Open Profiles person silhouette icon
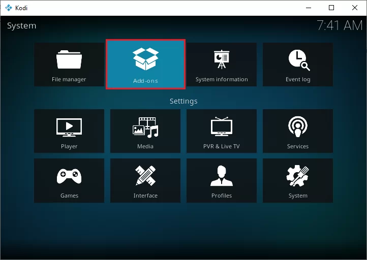 (222, 176)
